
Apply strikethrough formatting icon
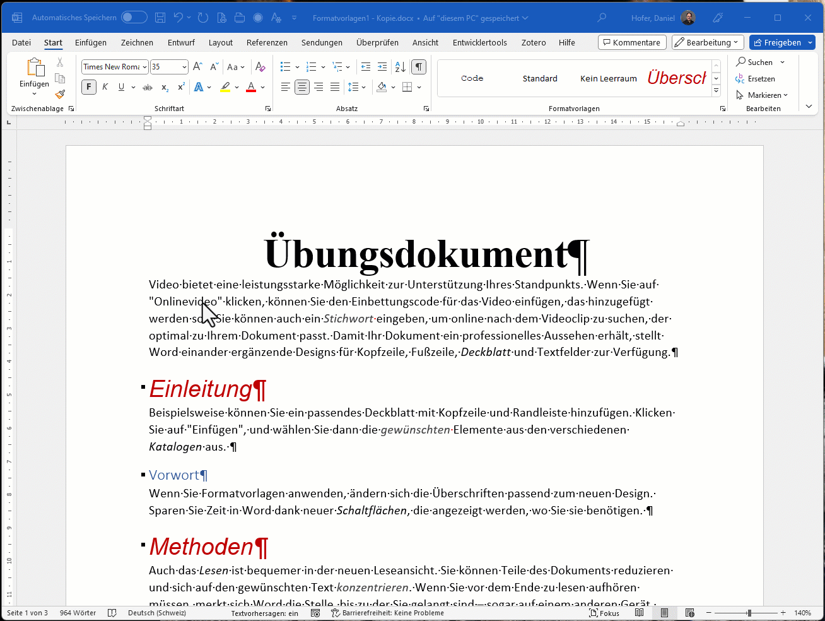148,87
